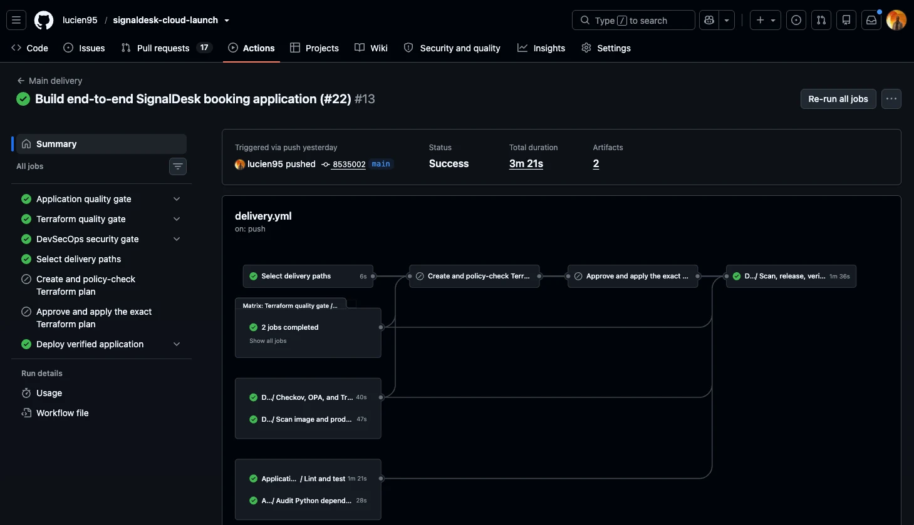914x525 pixels.
Task: Open the hamburger navigation menu
Action: (17, 20)
